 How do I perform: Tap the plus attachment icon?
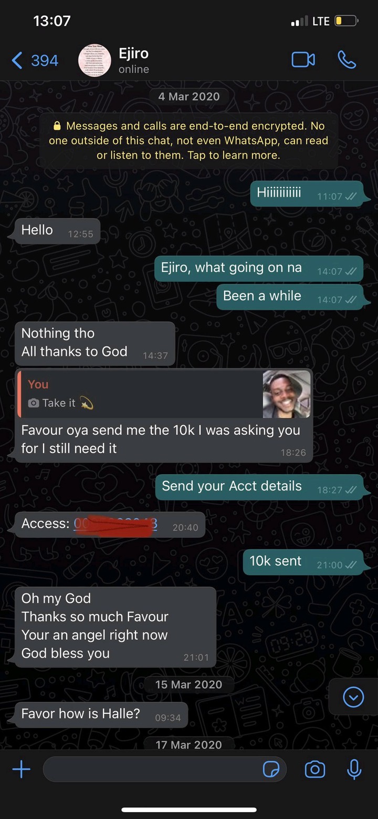click(x=22, y=770)
